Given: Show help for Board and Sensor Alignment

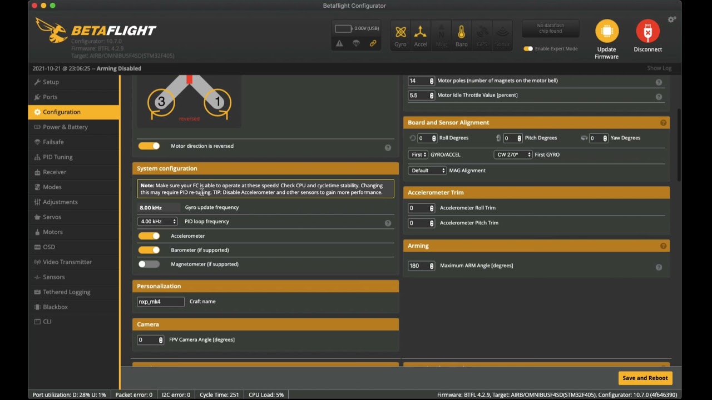Looking at the screenshot, I should click(x=663, y=123).
